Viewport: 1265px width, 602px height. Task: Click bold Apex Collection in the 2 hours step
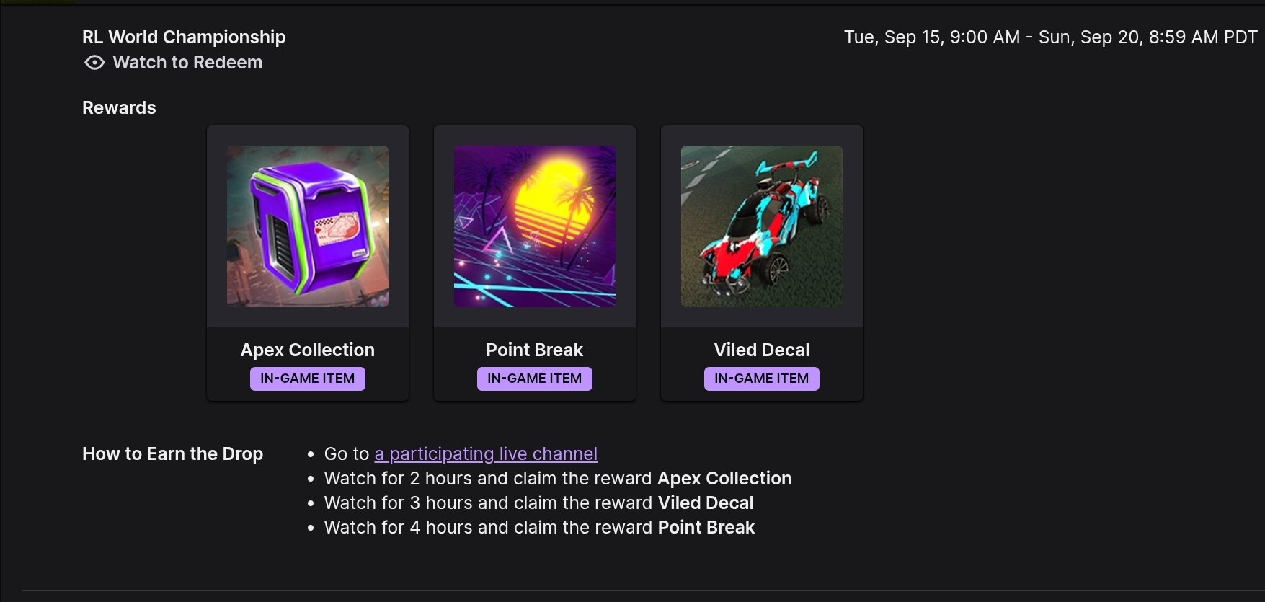point(724,478)
